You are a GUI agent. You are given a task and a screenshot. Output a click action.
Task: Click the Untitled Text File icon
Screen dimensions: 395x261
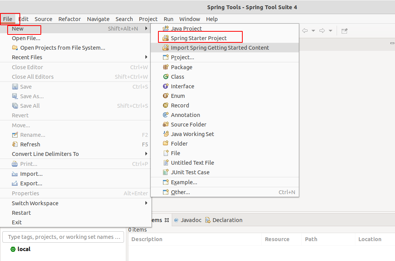[166, 163]
